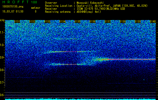Screen dimensions: 158x100
Task: Click the ICOM IC-575 receiver details
Action: (x=101, y=9)
